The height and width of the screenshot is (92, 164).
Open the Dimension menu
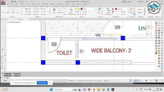click(x=45, y=4)
